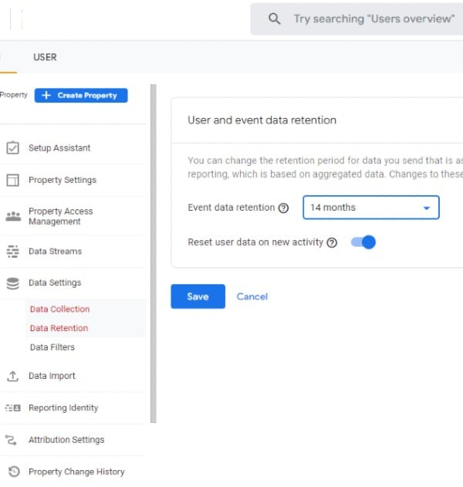The width and height of the screenshot is (463, 487).
Task: Toggle Reset user data on new activity
Action: 363,242
